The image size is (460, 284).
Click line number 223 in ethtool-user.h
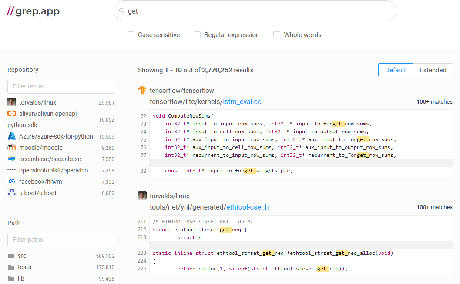tap(142, 253)
